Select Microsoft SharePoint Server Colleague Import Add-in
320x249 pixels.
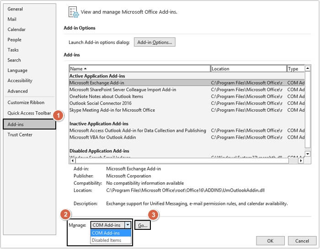187,89
